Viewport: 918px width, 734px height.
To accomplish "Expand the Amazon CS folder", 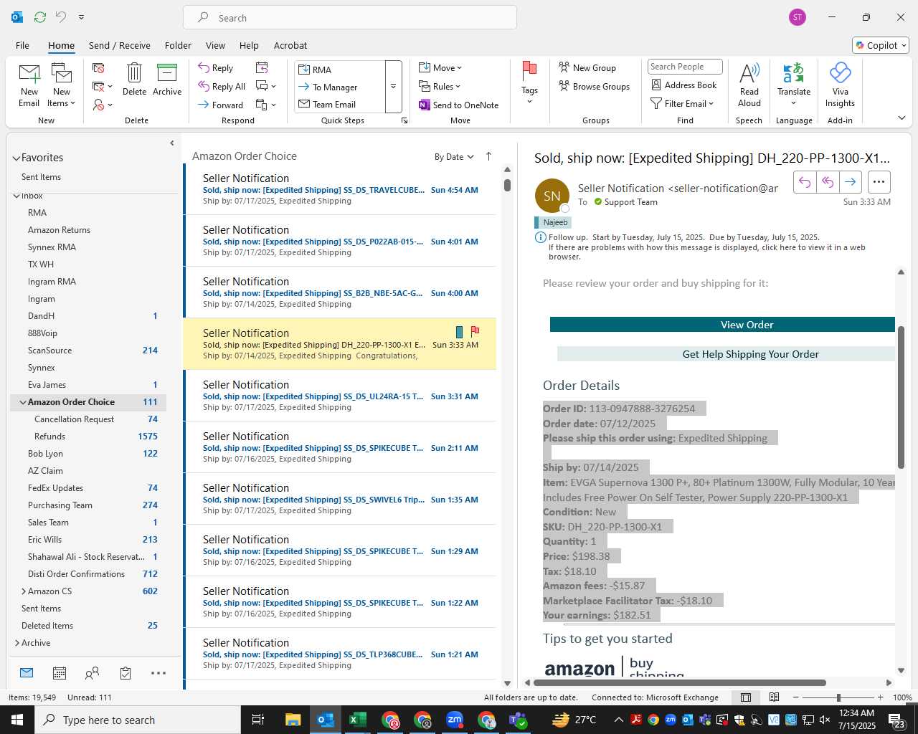I will 23,591.
